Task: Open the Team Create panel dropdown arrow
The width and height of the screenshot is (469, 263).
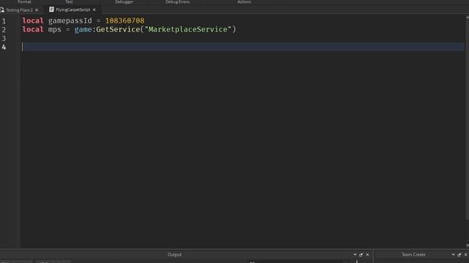Action: [x=453, y=255]
